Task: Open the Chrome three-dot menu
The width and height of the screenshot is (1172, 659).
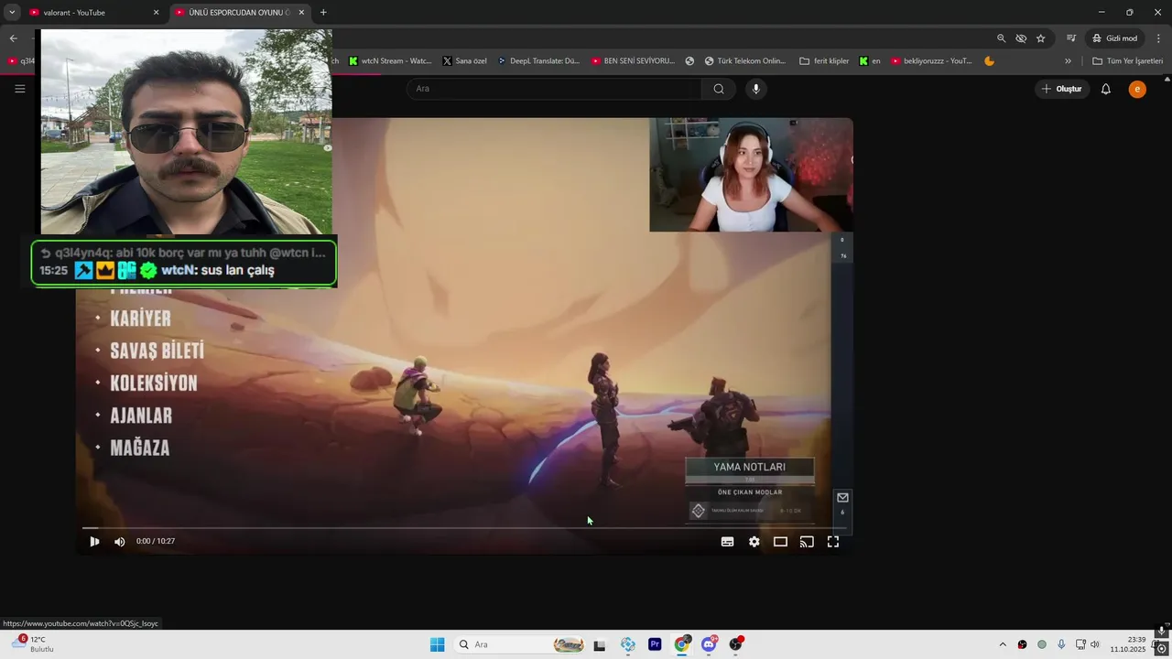Action: point(1158,38)
